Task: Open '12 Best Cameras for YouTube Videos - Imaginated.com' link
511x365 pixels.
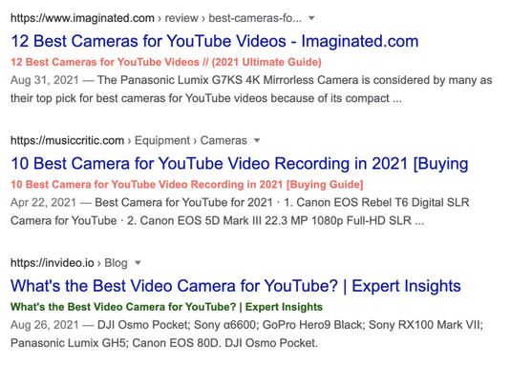Action: click(215, 42)
